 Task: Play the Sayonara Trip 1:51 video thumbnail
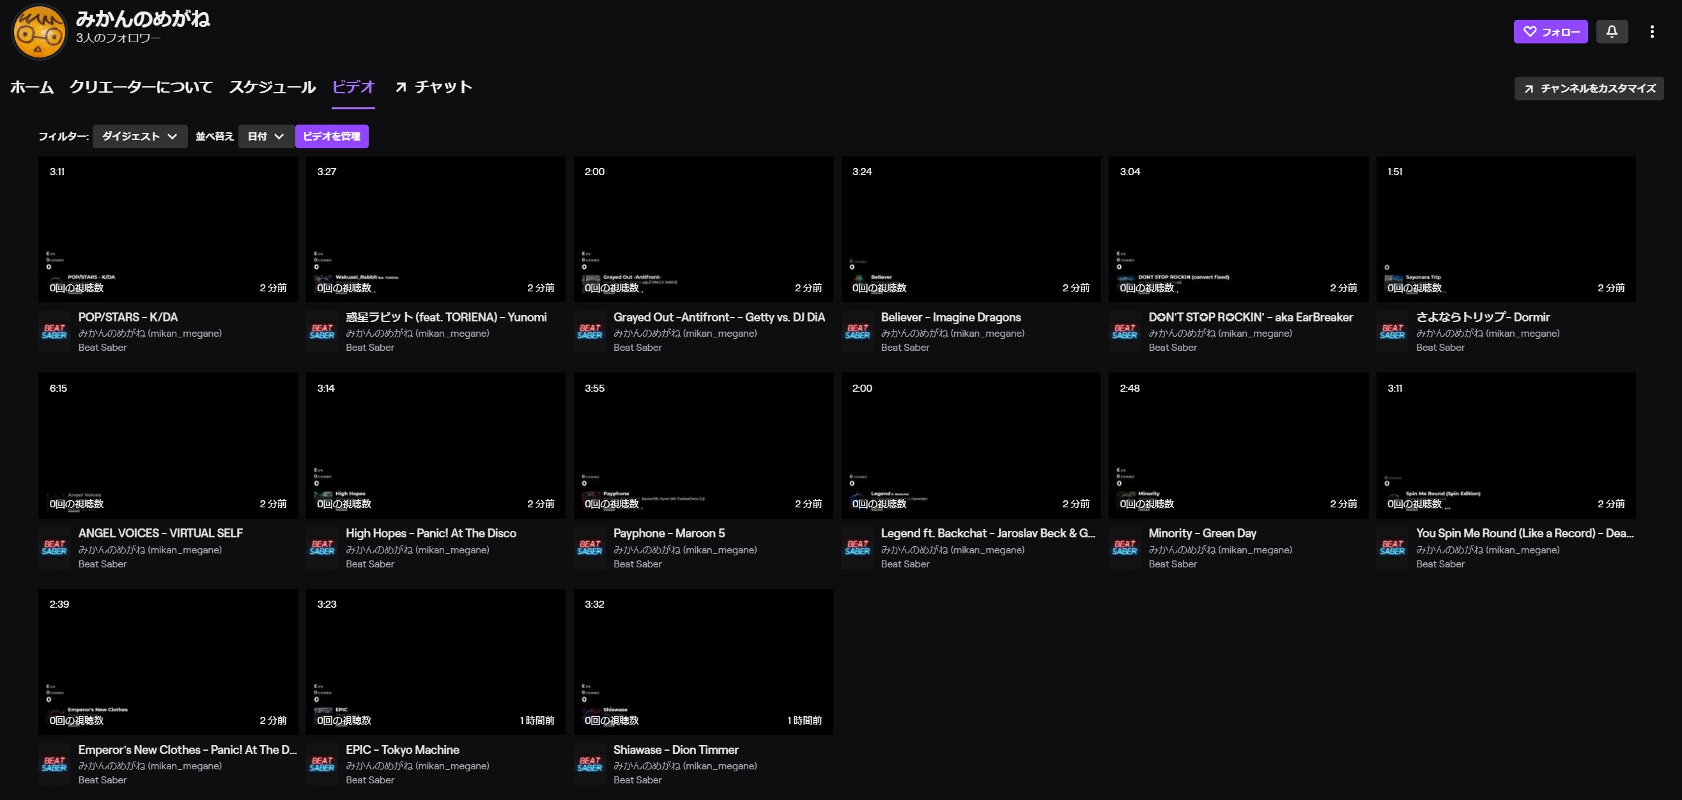[x=1506, y=229]
